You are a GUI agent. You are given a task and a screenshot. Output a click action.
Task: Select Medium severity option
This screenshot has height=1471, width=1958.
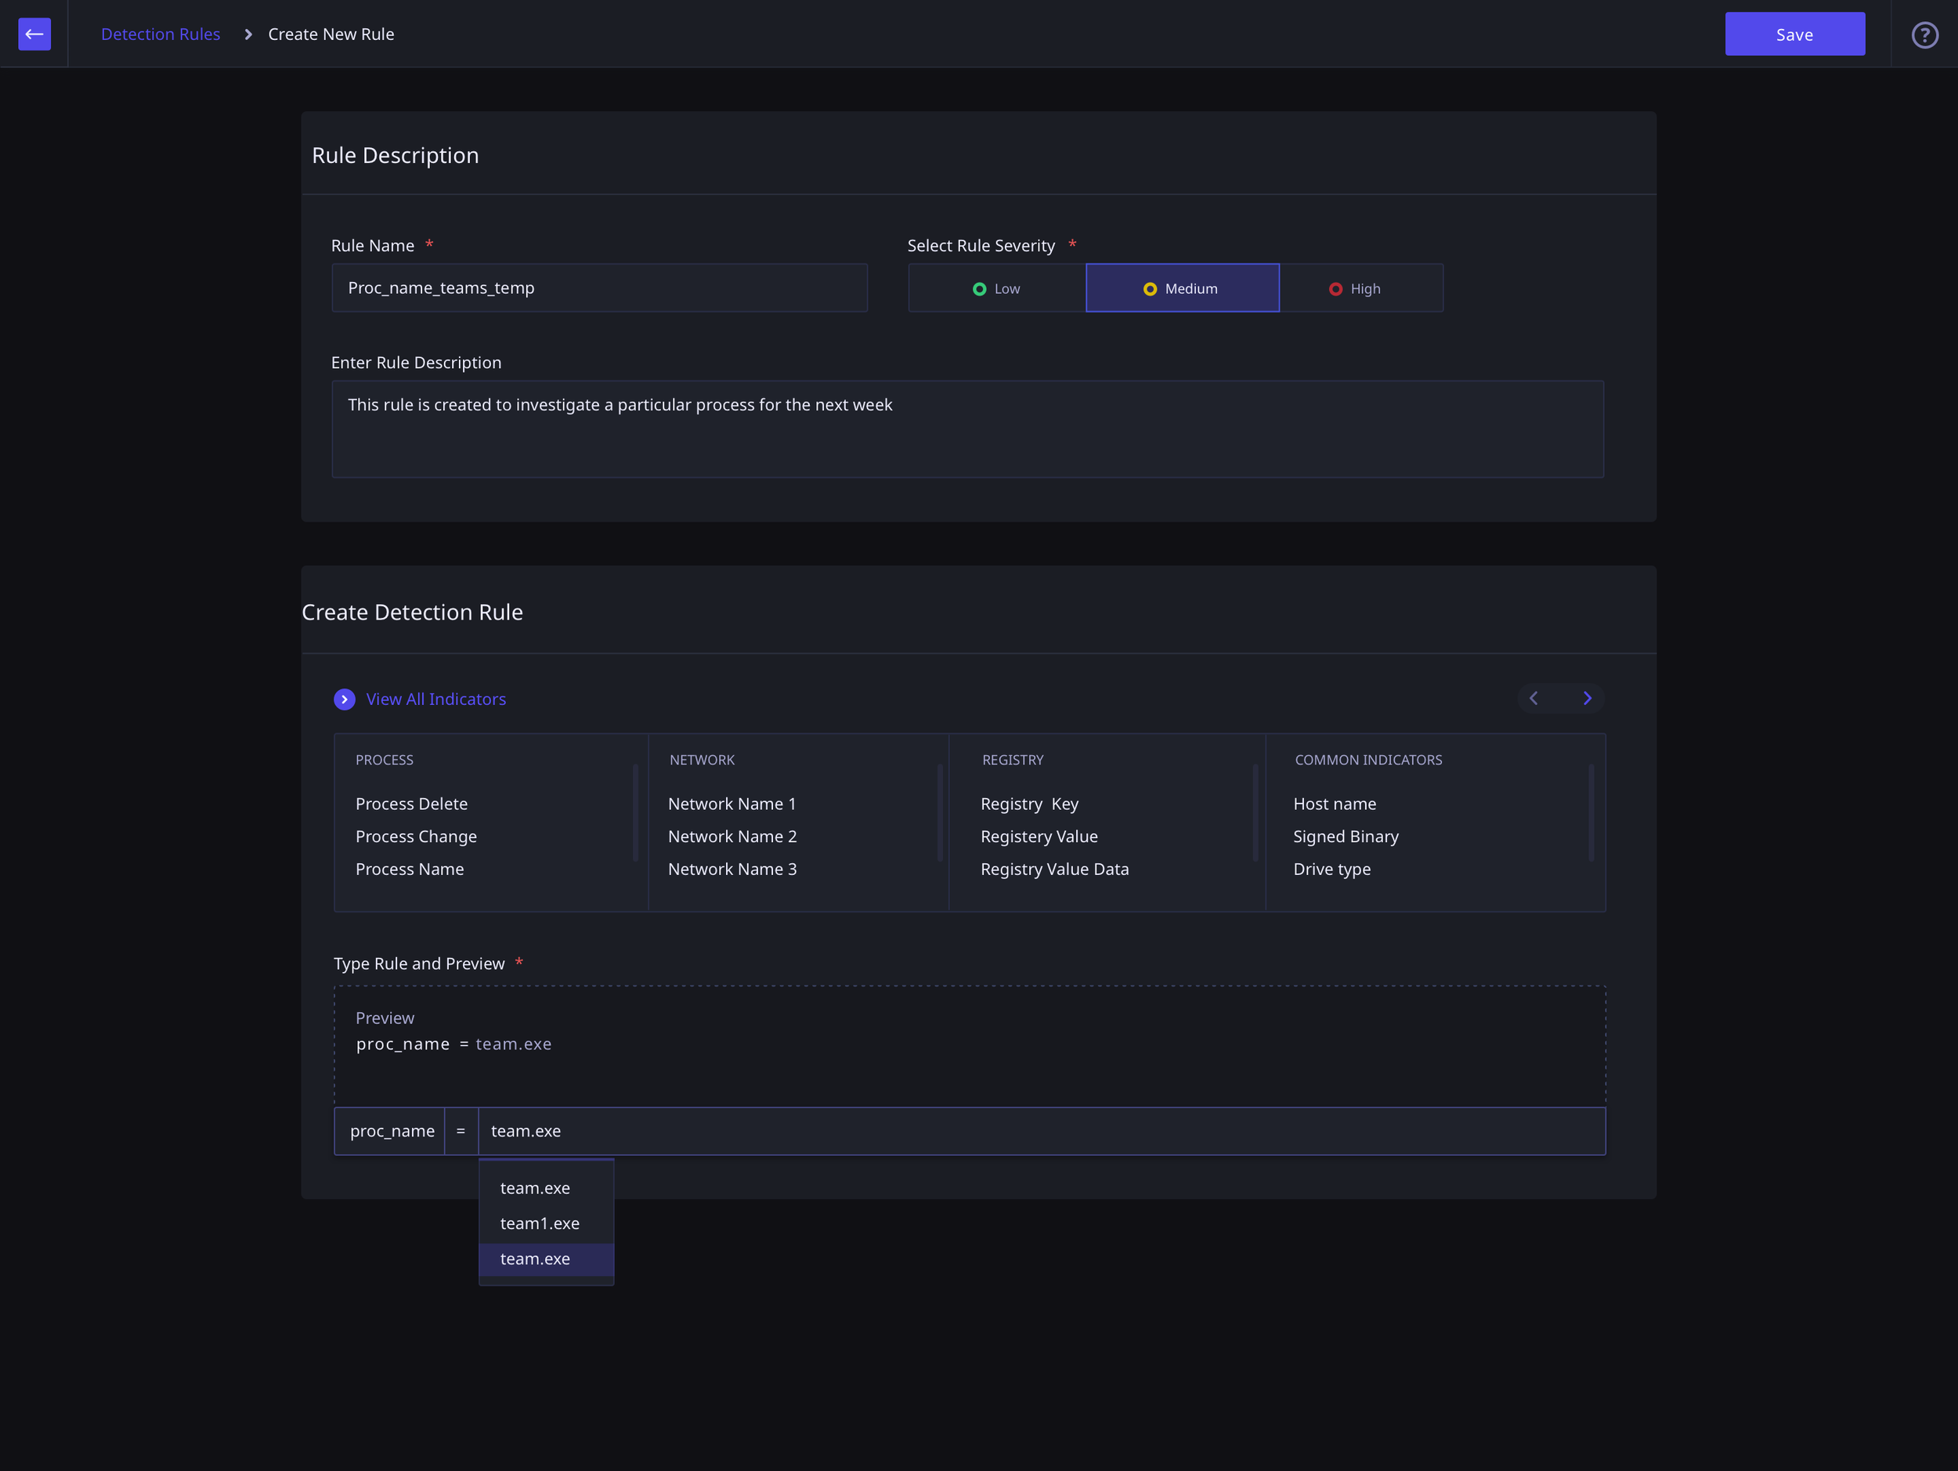1182,288
